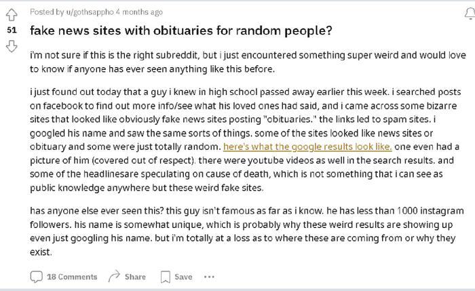Upvote the post with the up arrow
Screen dimensions: 475x291
[x=12, y=14]
